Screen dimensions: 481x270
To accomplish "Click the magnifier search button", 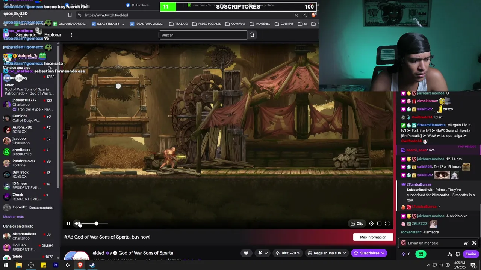I will [252, 35].
